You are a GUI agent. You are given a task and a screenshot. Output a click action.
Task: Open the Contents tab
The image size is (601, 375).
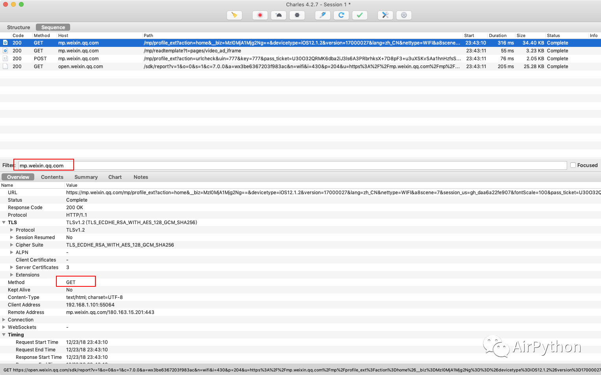tap(52, 177)
